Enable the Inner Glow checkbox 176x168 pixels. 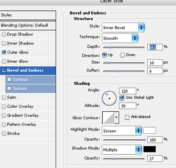click(x=4, y=61)
